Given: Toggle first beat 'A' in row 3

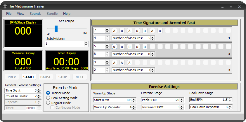Looking at the screenshot, I should point(114,63).
